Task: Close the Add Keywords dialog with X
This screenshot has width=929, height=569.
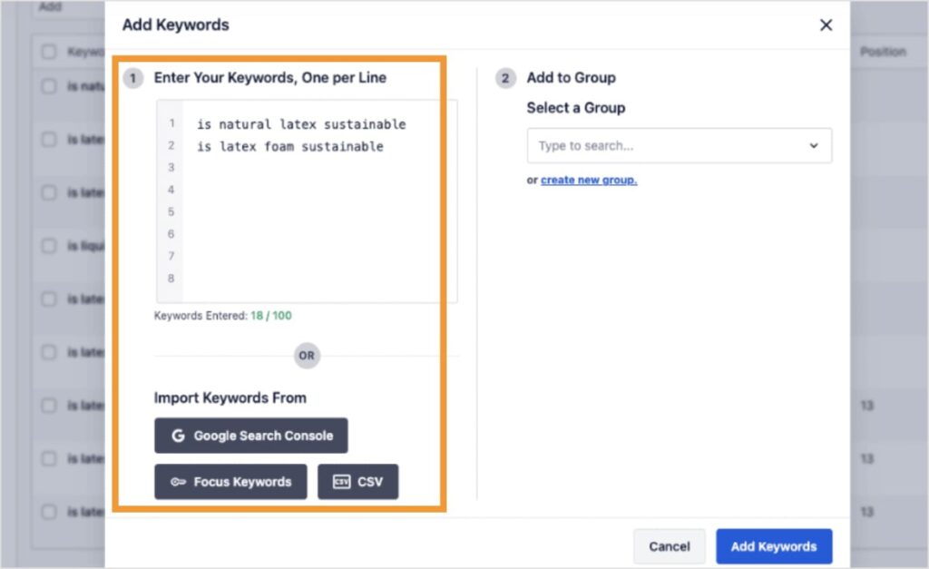Action: click(826, 25)
